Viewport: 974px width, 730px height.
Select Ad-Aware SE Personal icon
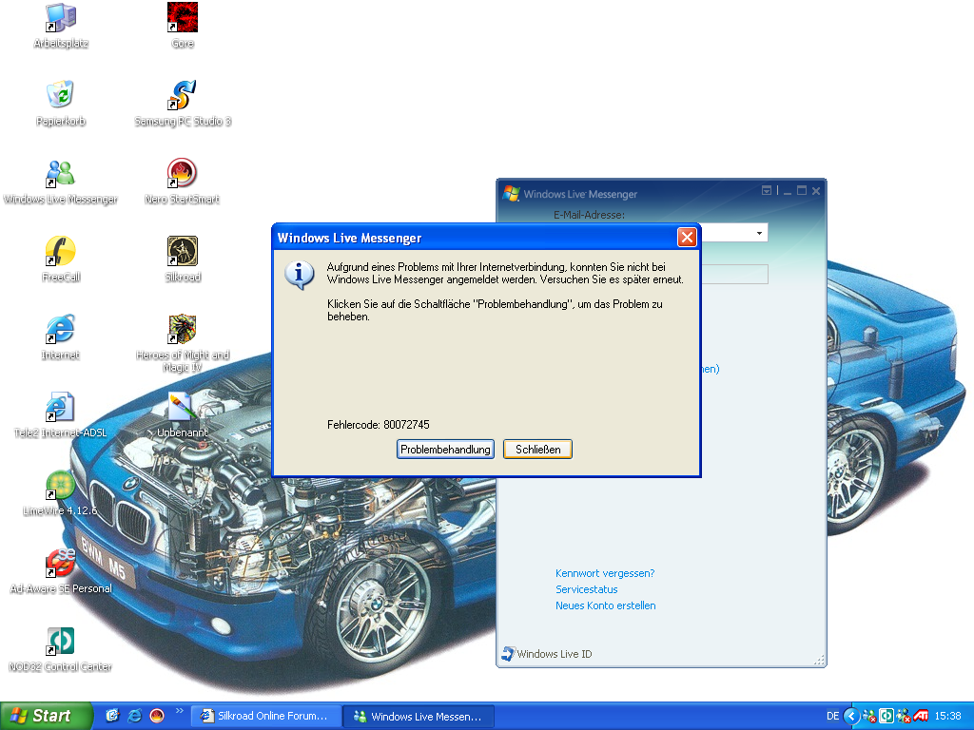(61, 563)
